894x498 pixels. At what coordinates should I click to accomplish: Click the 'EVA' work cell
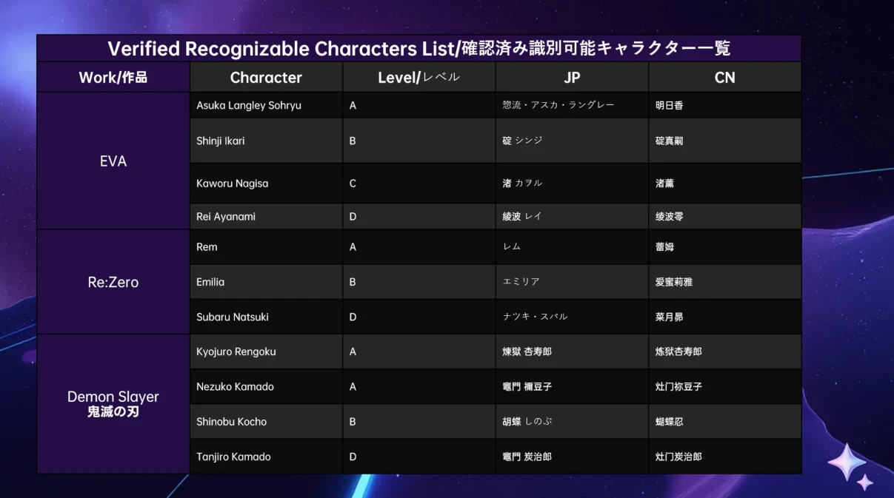pyautogui.click(x=113, y=161)
